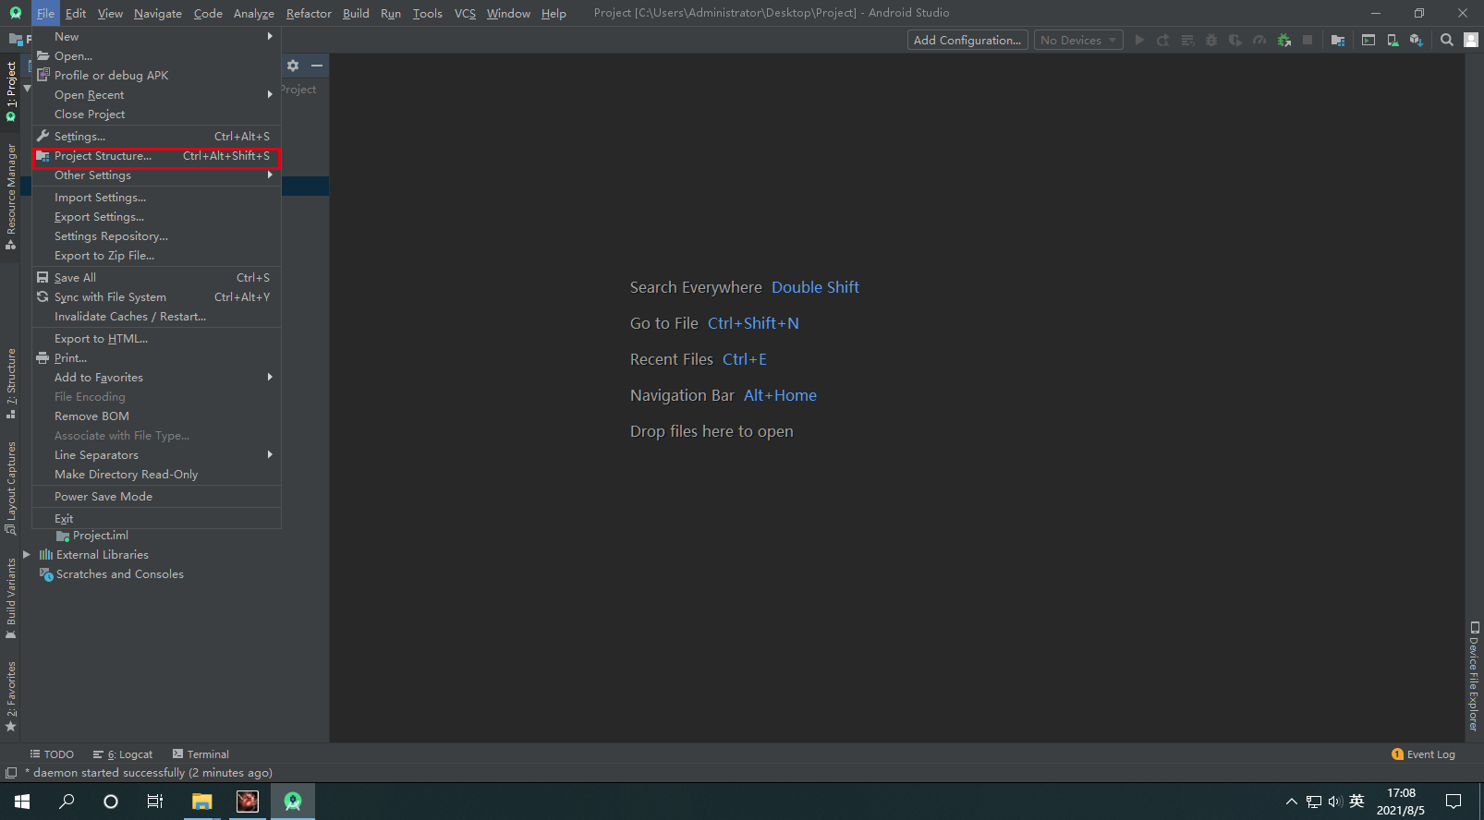Select Scratches and Consoles tree item
Viewport: 1484px width, 820px height.
[111, 574]
